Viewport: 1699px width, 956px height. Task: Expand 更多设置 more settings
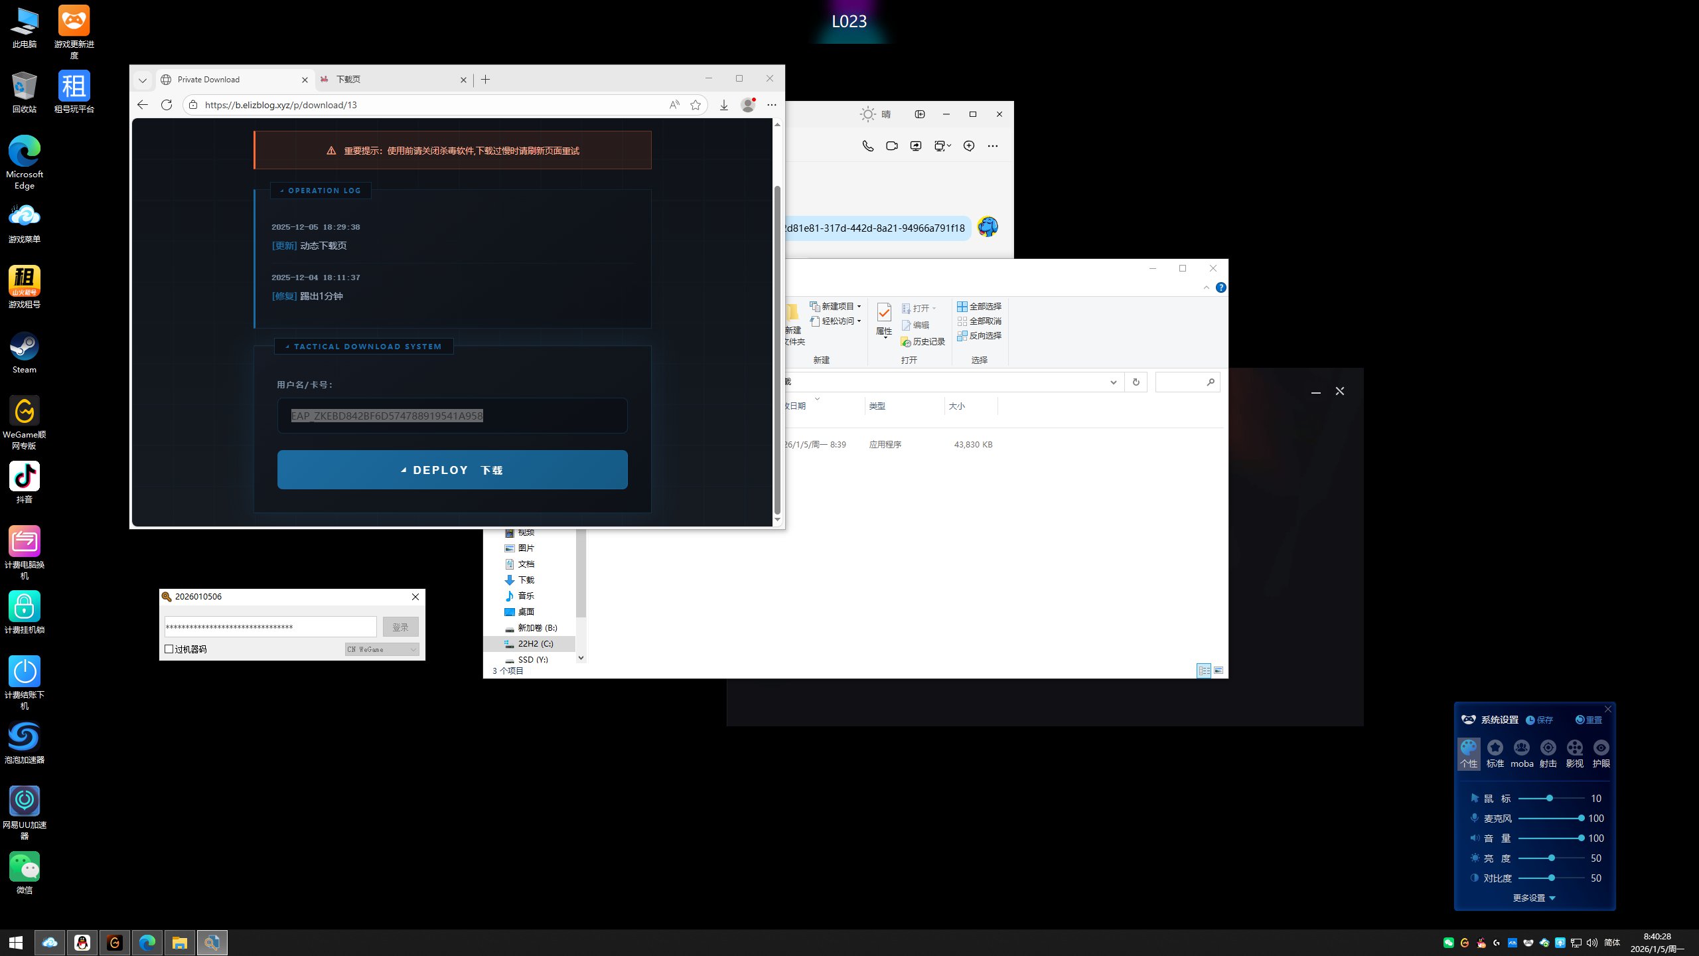(1534, 898)
